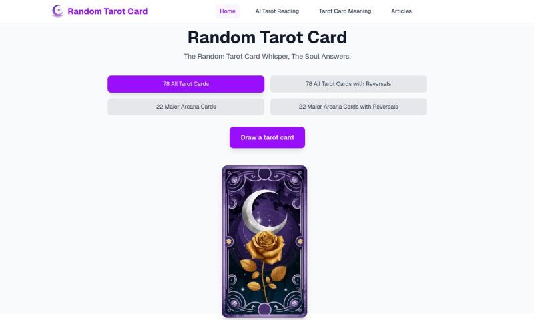Select 78 All Tarot Cards with Reversals
Screen dimensions: 534x320
(x=348, y=84)
